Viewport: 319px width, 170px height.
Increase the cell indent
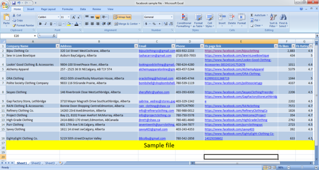(x=109, y=24)
